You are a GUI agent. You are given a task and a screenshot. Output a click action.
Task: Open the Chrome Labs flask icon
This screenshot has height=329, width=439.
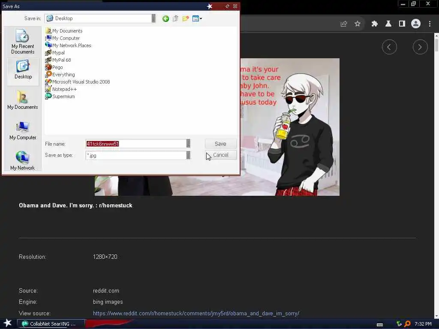coord(388,24)
